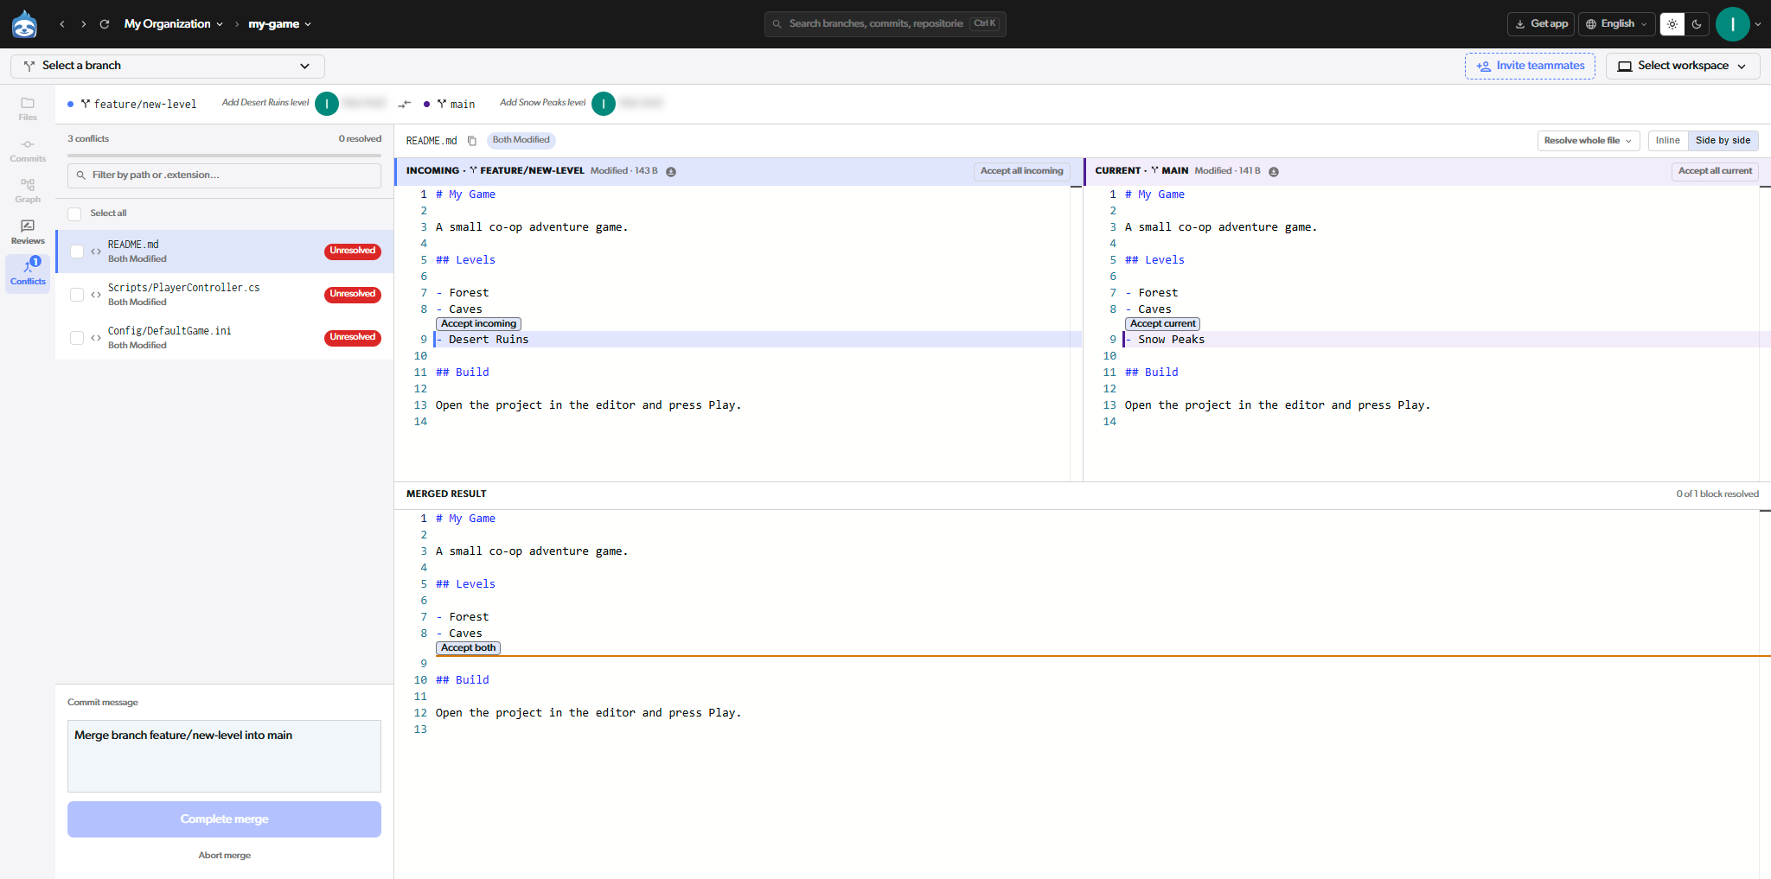Screen dimensions: 1771x879
Task: Click Accept all current button
Action: tap(1715, 171)
